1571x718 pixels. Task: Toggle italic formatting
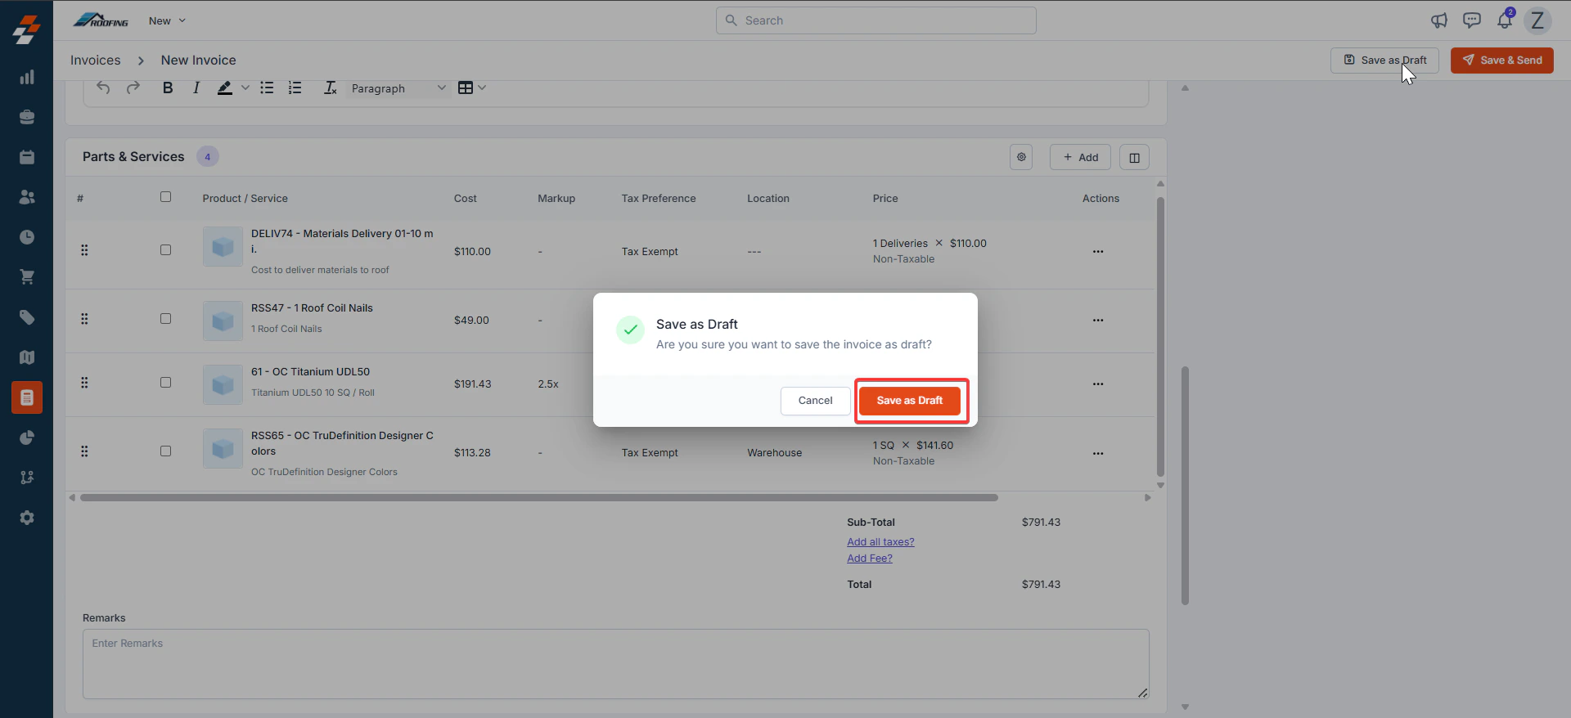196,88
